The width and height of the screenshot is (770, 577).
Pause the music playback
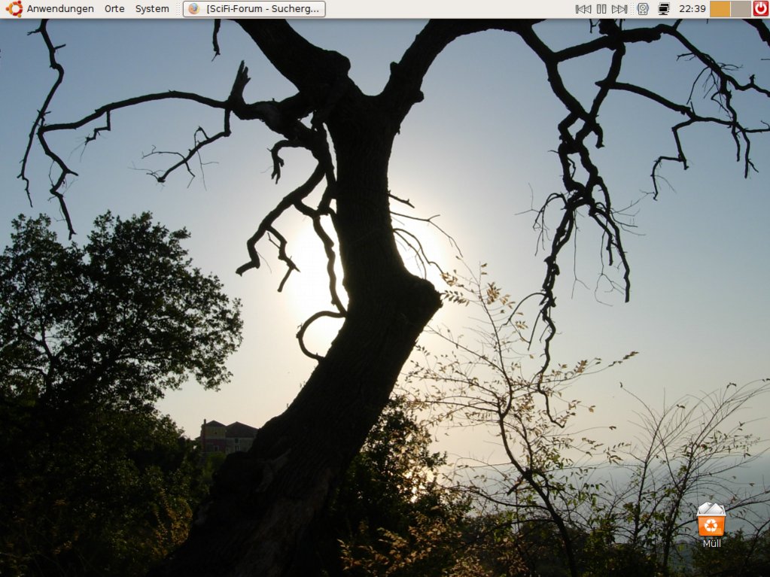[x=601, y=9]
